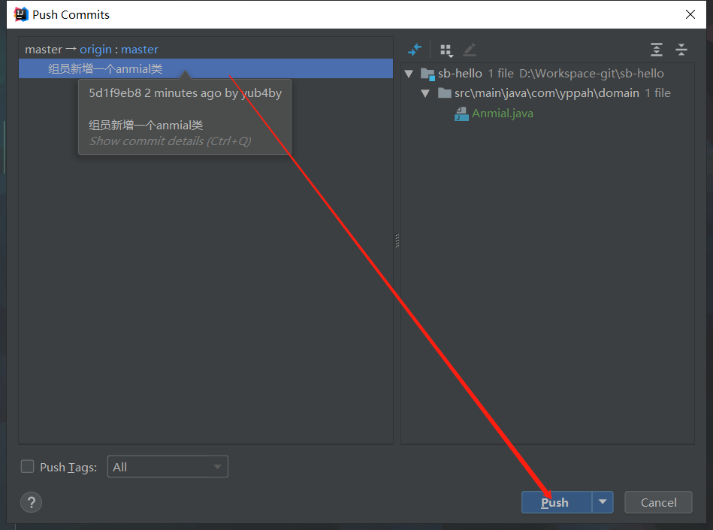
Task: Click the Collapse All toolbar icon
Action: click(681, 50)
